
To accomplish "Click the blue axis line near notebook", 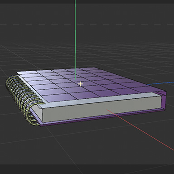I will tap(160, 83).
